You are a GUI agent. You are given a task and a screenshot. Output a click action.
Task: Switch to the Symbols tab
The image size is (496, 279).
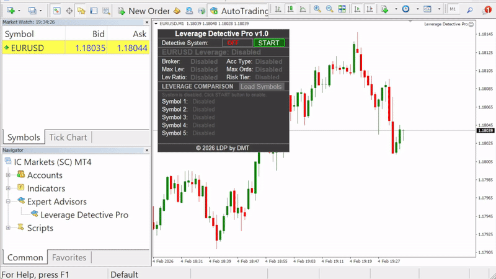[24, 137]
